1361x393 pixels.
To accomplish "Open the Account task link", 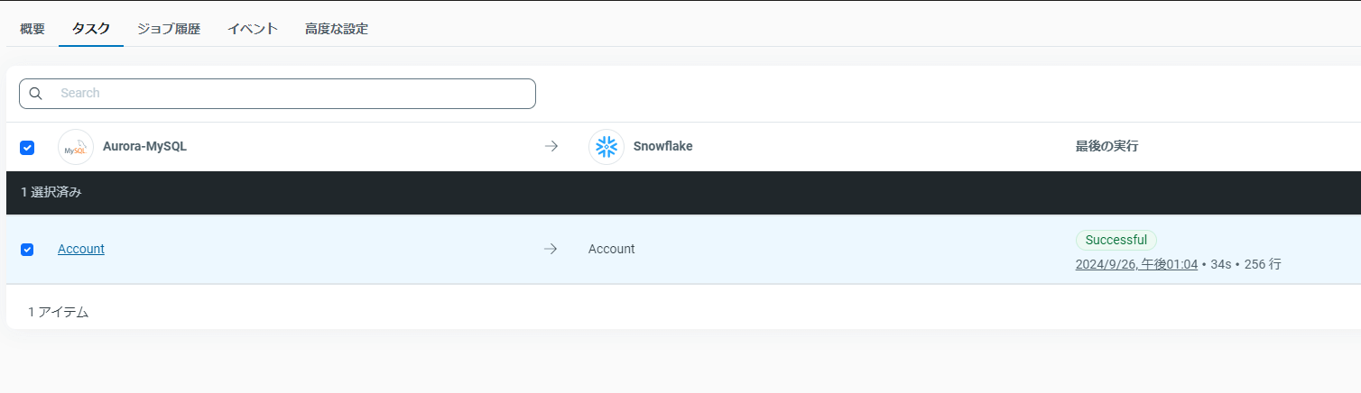I will point(81,249).
